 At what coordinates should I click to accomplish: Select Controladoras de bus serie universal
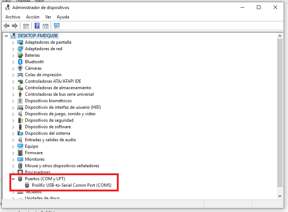point(59,94)
